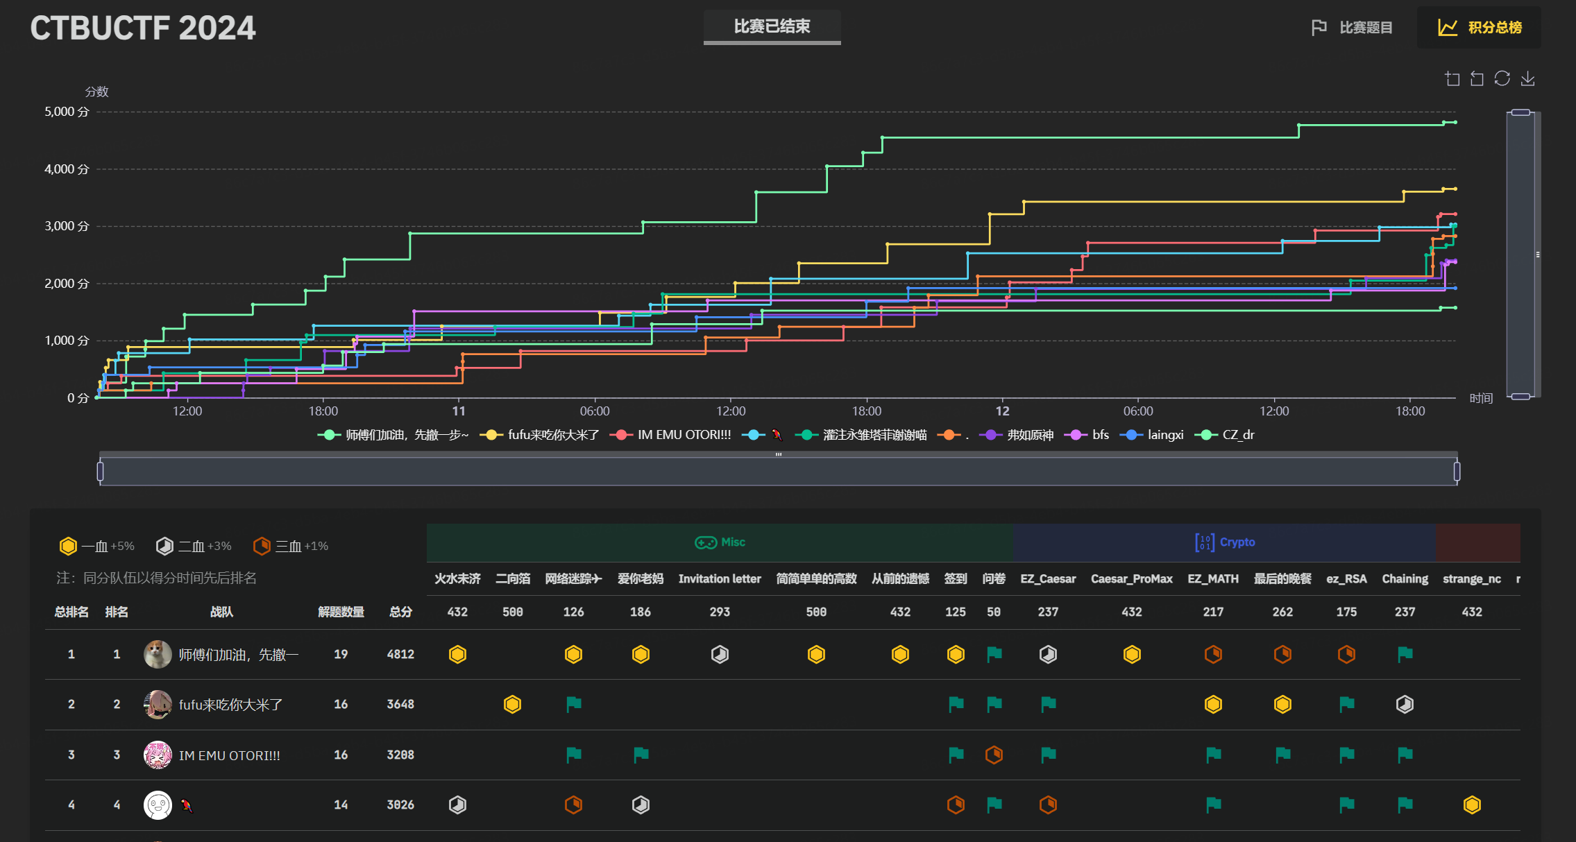The width and height of the screenshot is (1576, 842).
Task: Click avatar of team fufu来吃你大米了
Action: [158, 704]
